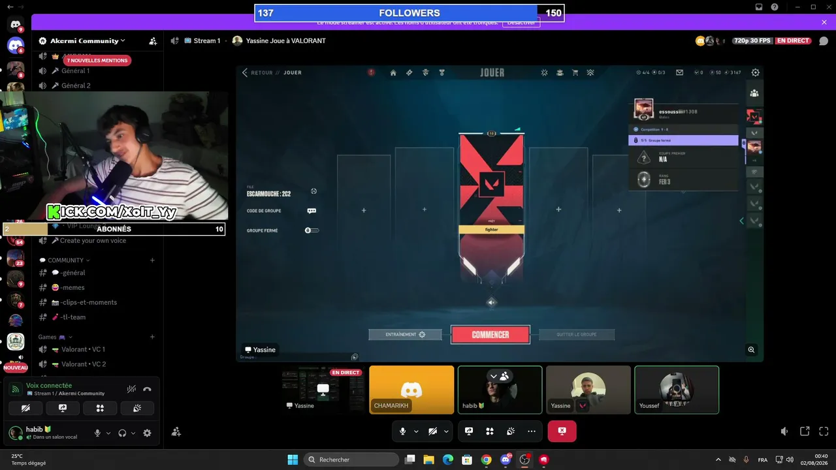Open user settings gear next to habib
Viewport: 836px width, 470px height.
point(147,433)
